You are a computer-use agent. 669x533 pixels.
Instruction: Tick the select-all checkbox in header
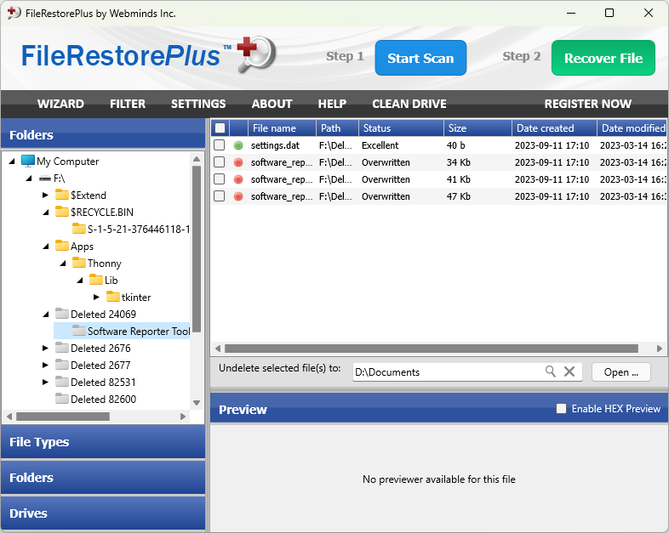click(220, 128)
